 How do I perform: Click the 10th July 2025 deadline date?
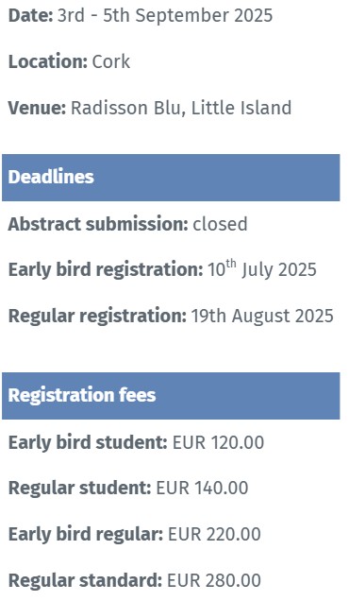coord(262,269)
